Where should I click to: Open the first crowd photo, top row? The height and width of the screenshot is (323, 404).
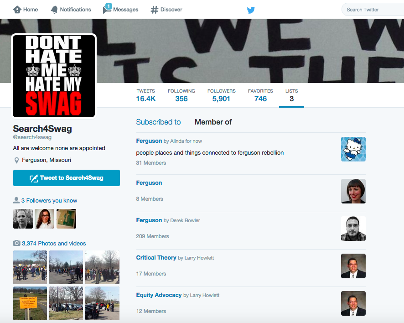pos(30,267)
